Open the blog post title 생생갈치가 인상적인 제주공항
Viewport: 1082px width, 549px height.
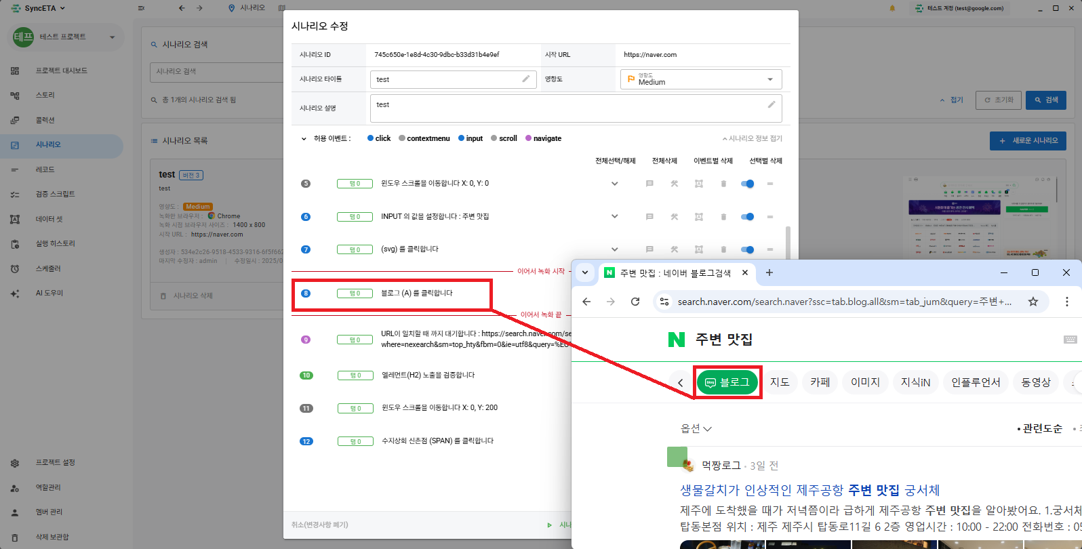pyautogui.click(x=810, y=490)
